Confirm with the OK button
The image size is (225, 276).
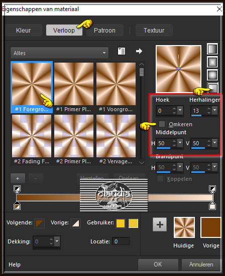tap(158, 264)
